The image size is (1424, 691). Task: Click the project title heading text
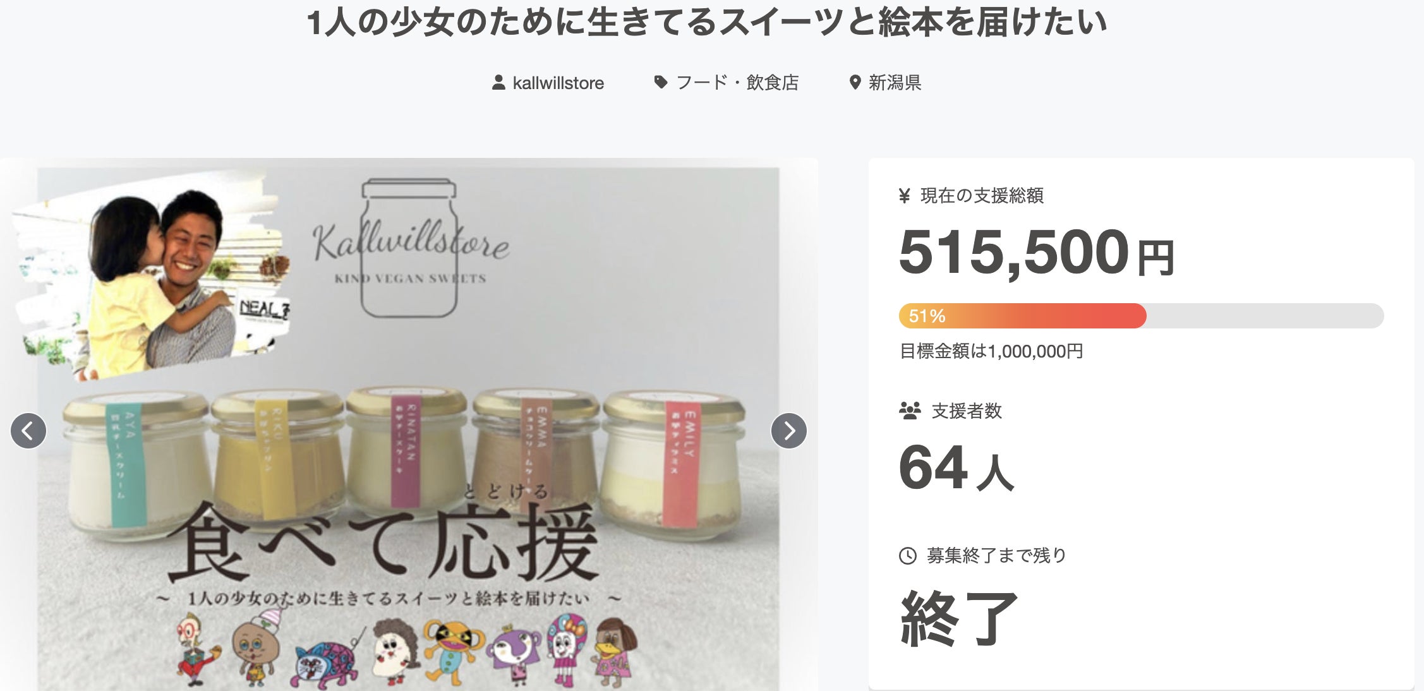point(706,22)
